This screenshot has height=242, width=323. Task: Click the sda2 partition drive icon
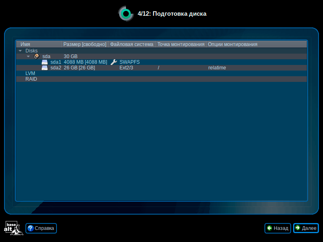click(x=44, y=68)
